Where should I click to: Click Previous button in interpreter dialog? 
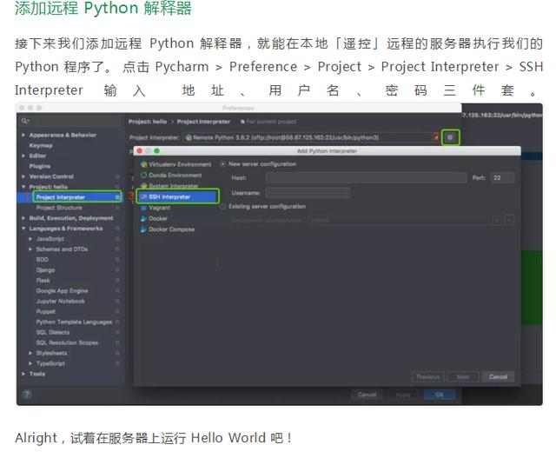[428, 377]
